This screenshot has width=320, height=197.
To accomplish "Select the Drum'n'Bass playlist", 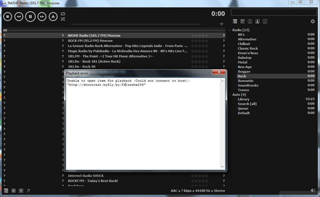I will click(276, 53).
